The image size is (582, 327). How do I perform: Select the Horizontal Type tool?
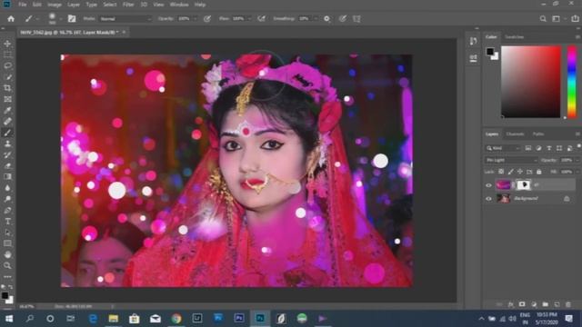pos(7,222)
